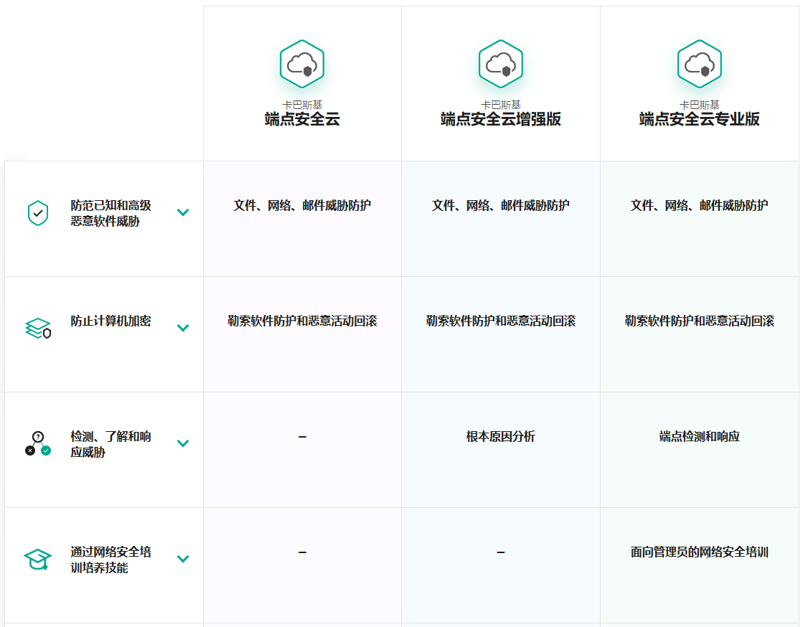The height and width of the screenshot is (627, 803).
Task: Click the 通过网络安全培训培养技能 feature label
Action: pos(111,560)
